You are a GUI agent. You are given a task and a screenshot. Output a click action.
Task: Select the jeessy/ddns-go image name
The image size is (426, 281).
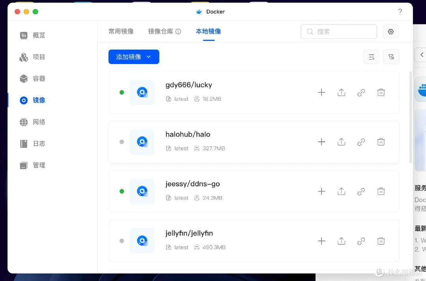tap(192, 184)
